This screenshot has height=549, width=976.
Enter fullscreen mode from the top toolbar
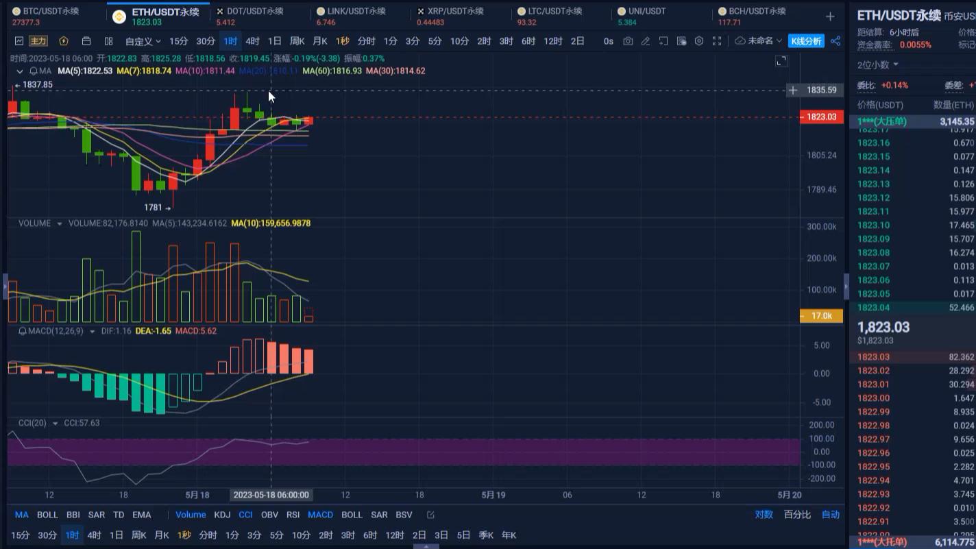point(716,41)
